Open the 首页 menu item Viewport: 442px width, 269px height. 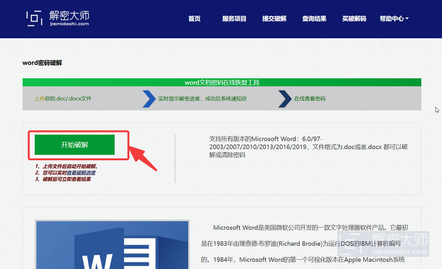pyautogui.click(x=194, y=19)
